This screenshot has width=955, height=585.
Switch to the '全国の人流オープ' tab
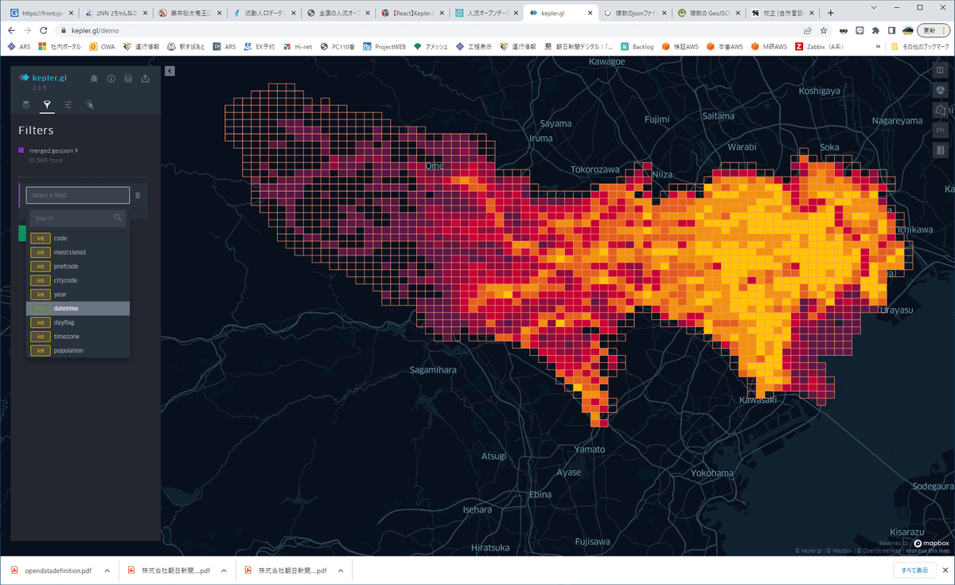click(x=337, y=14)
